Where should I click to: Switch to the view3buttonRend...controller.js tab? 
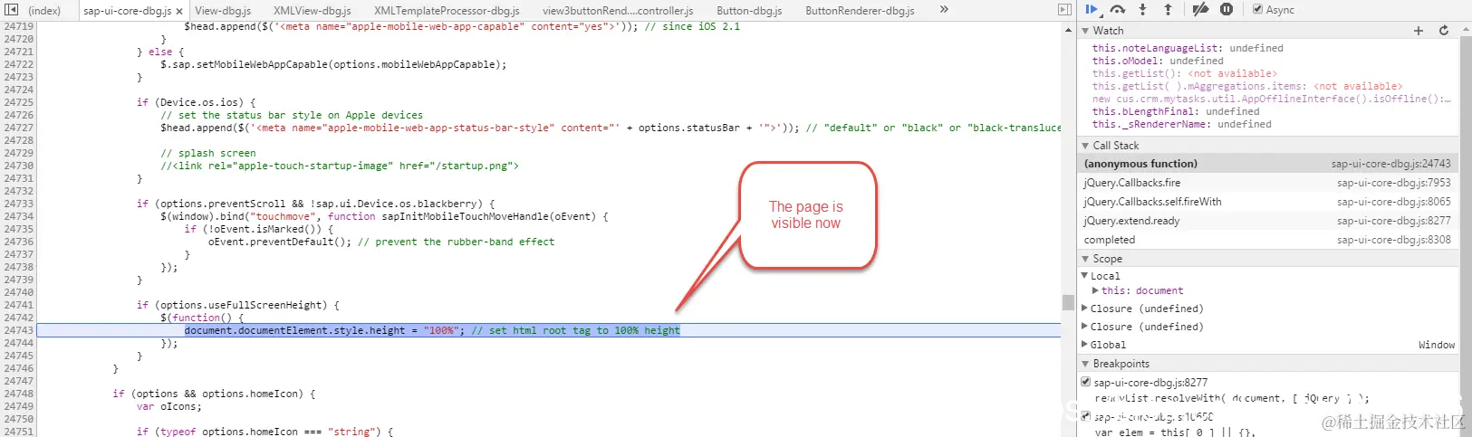point(618,11)
